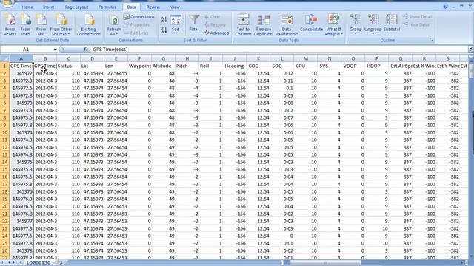Click Show Detail in Outline group
The height and width of the screenshot is (266, 474).
click(418, 16)
